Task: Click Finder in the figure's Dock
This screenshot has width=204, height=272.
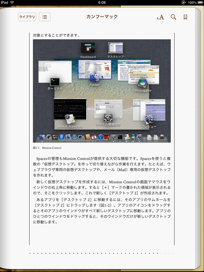Action: (x=42, y=137)
